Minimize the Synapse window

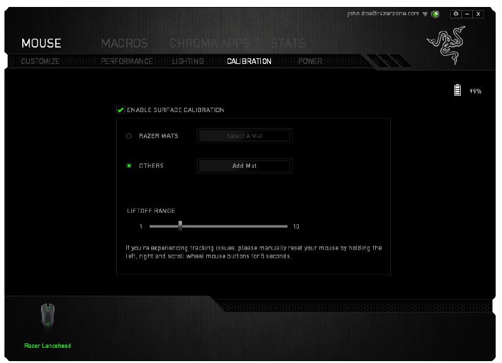point(467,14)
